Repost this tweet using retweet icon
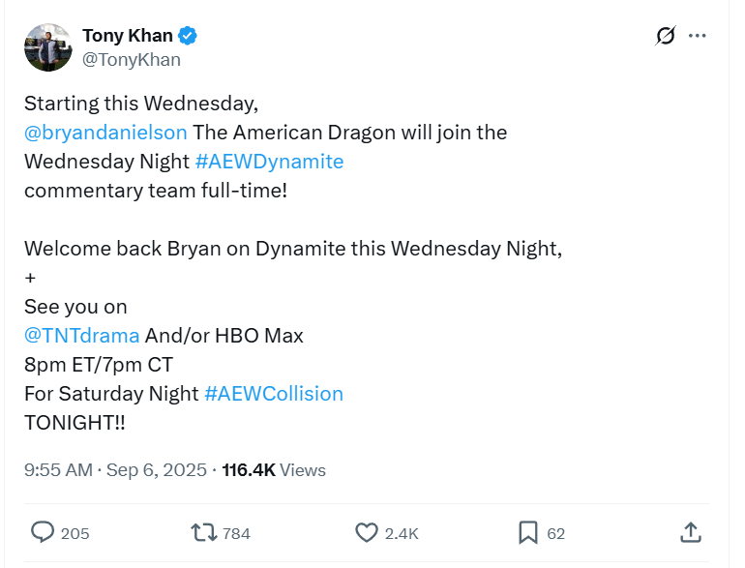This screenshot has width=745, height=568. click(203, 532)
